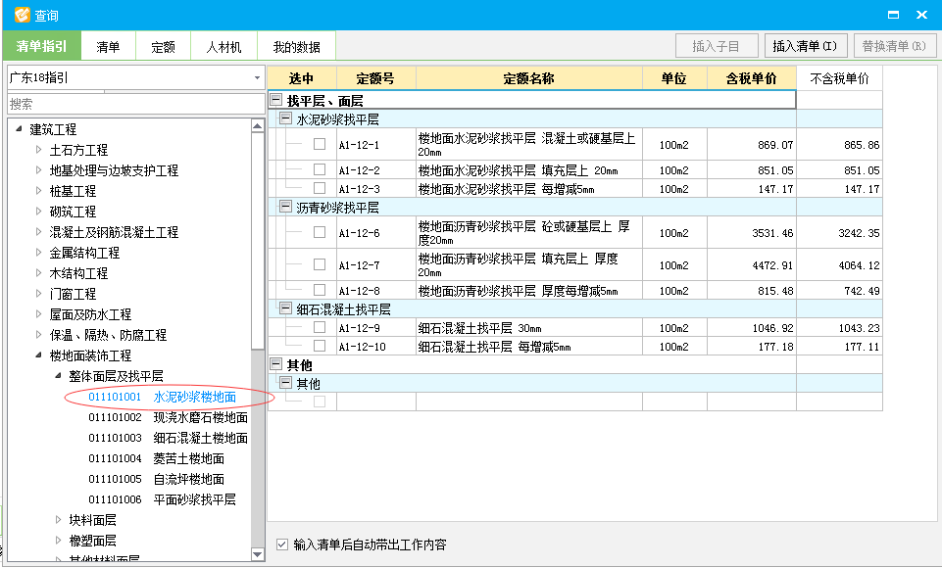The image size is (942, 568).
Task: Expand the 门窗工程 node
Action: tap(38, 293)
